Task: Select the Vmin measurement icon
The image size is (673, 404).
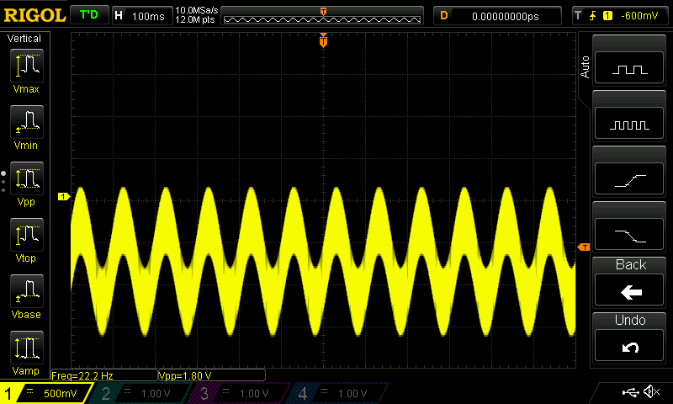Action: click(x=27, y=121)
